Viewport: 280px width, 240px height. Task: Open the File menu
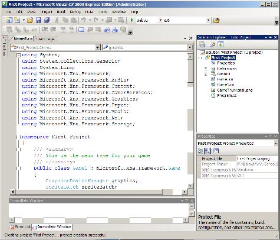coord(8,12)
